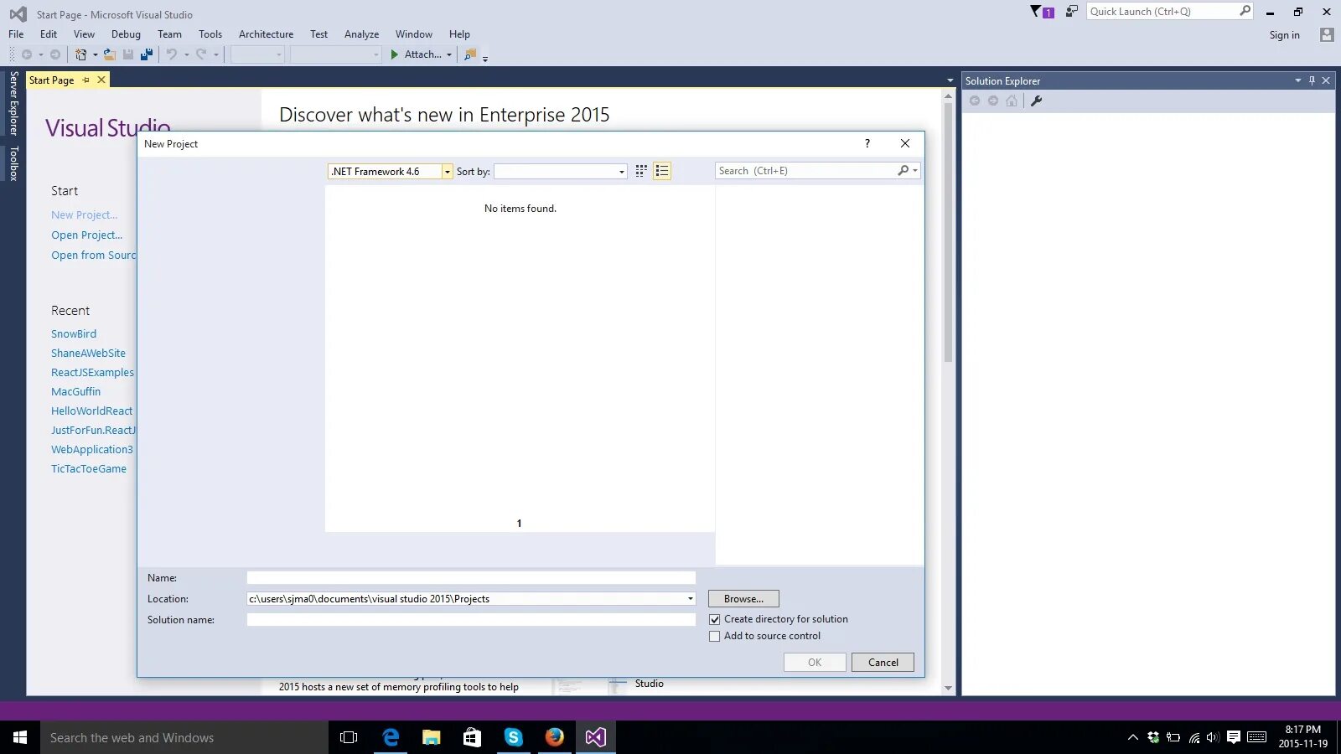The image size is (1341, 754).
Task: Click the Solution name input field
Action: coord(471,620)
